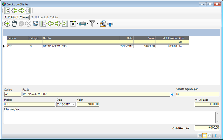Select the 1 - Crédito do Cliente tab
This screenshot has width=223, height=140.
(x=16, y=17)
